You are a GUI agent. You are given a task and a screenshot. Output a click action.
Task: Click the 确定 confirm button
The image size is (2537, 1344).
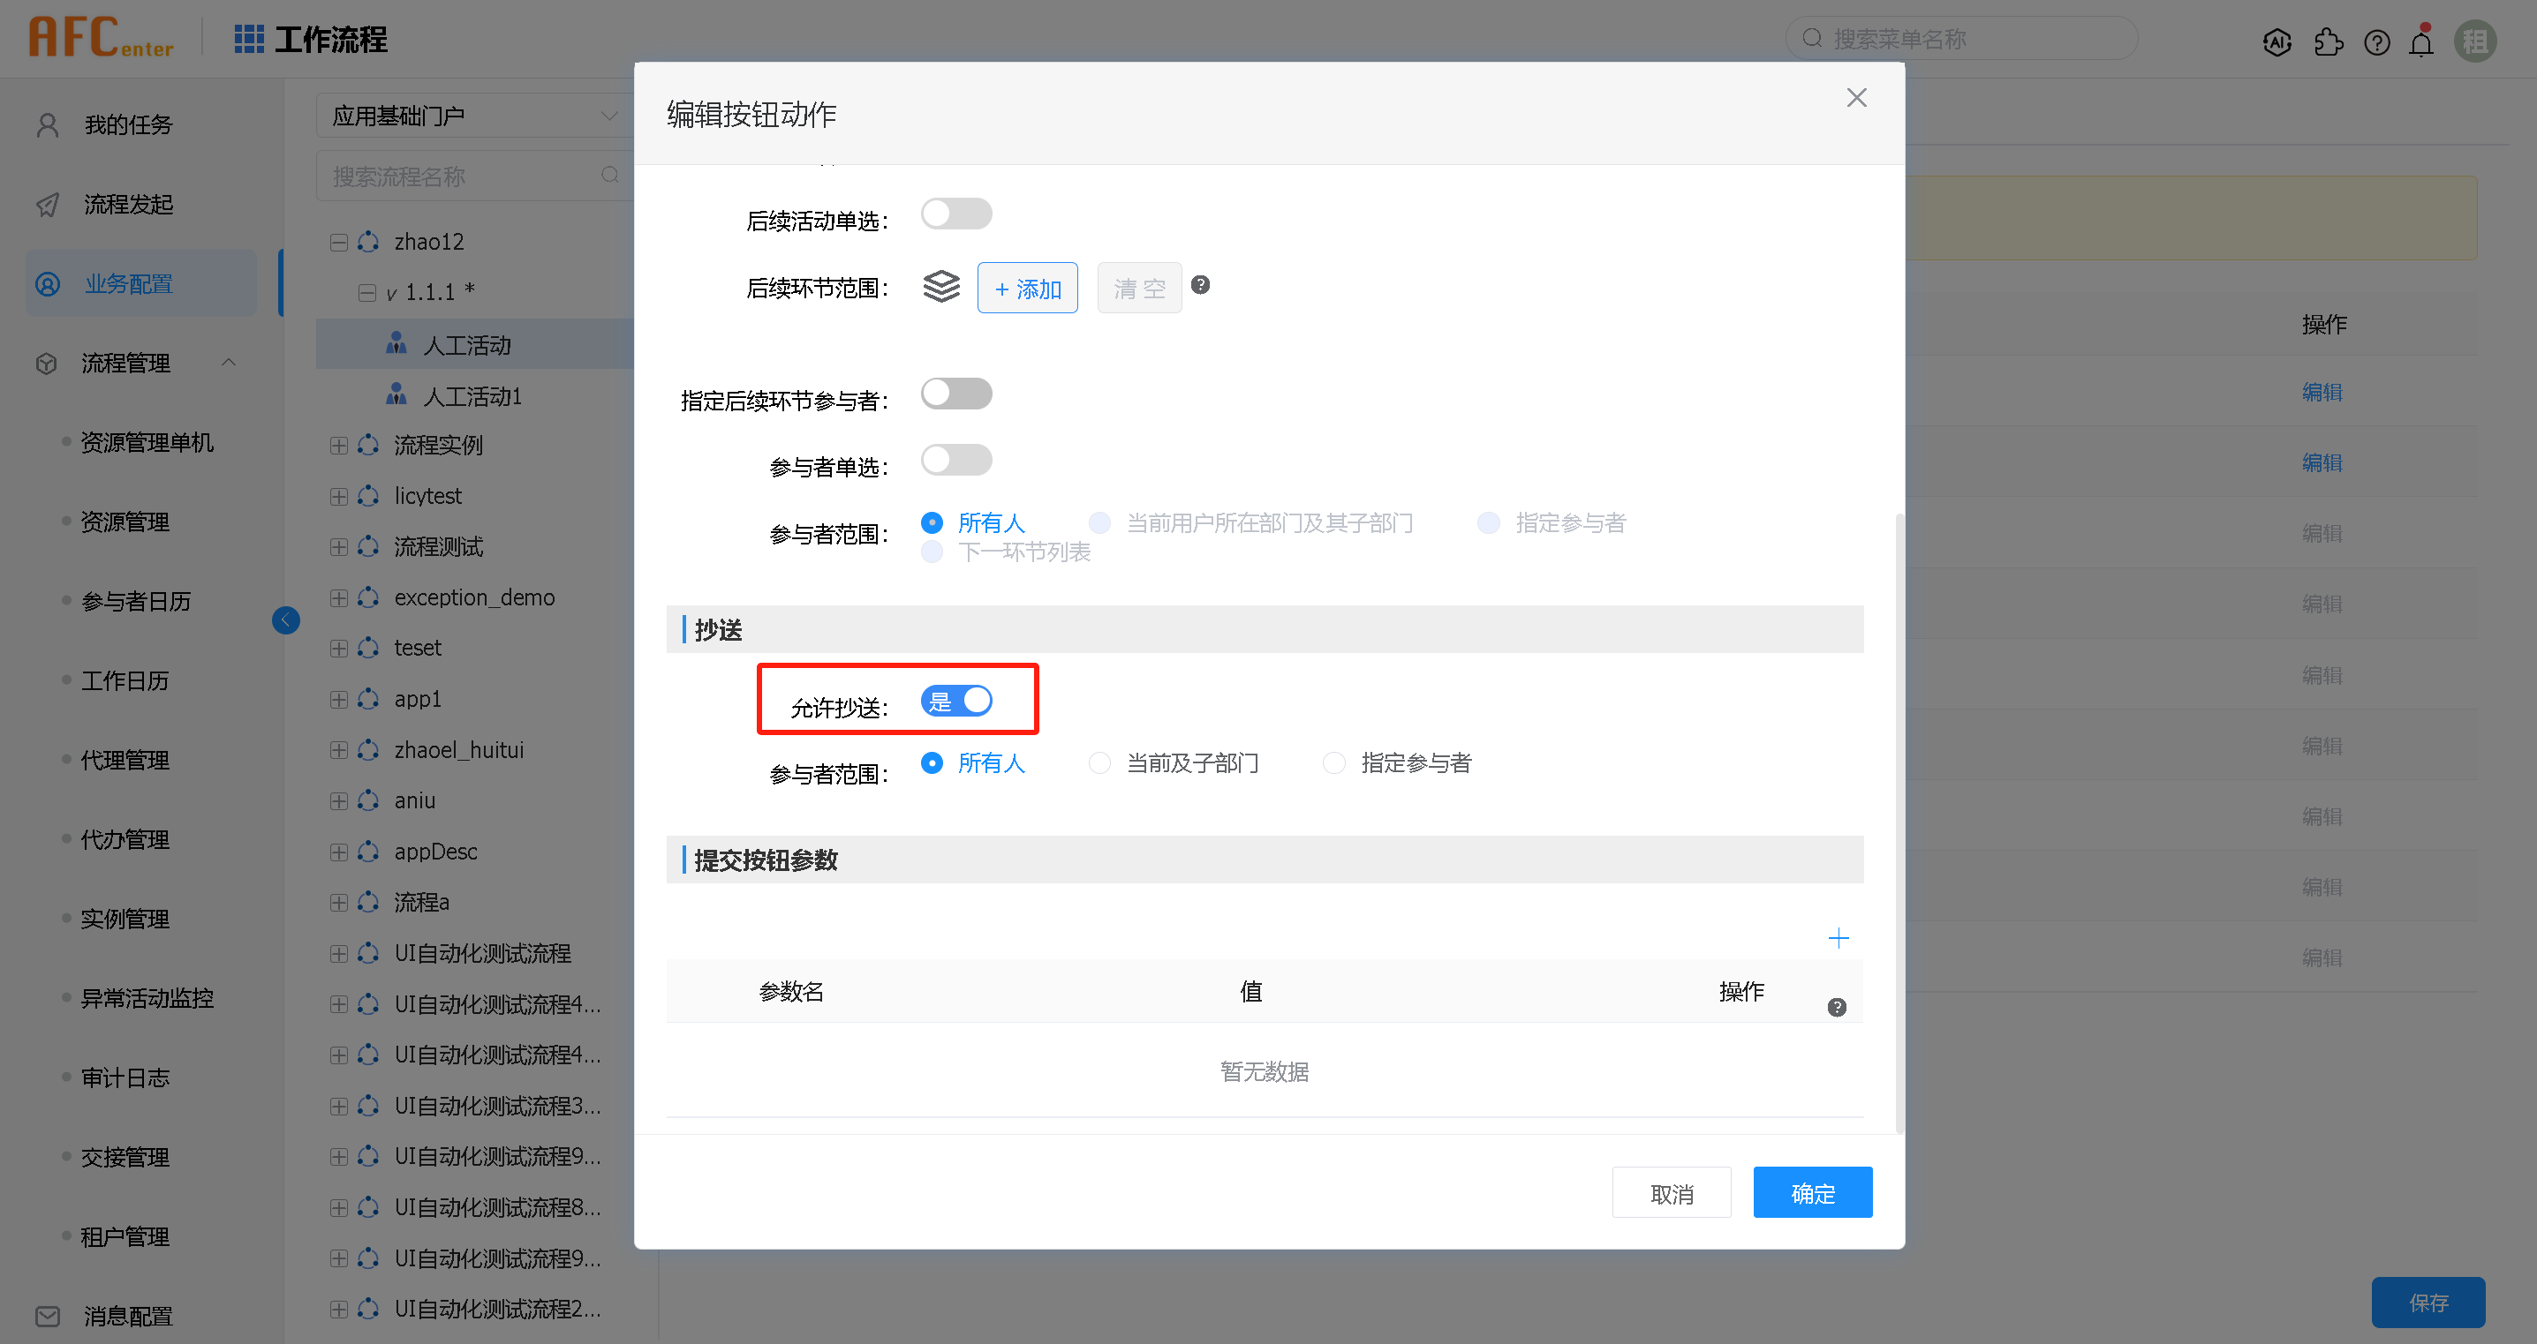pyautogui.click(x=1812, y=1192)
